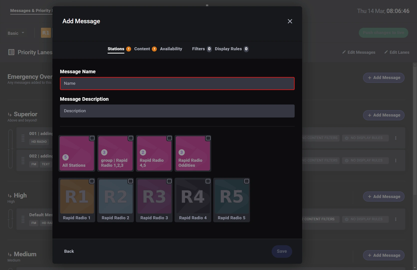This screenshot has width=417, height=270.
Task: Click the Display Rules count badge
Action: [246, 49]
